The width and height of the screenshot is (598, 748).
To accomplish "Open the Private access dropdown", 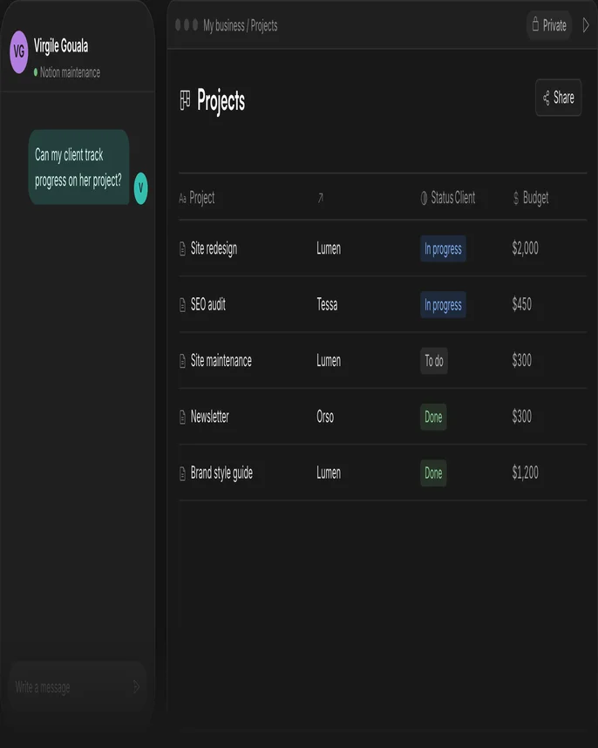I will (549, 24).
